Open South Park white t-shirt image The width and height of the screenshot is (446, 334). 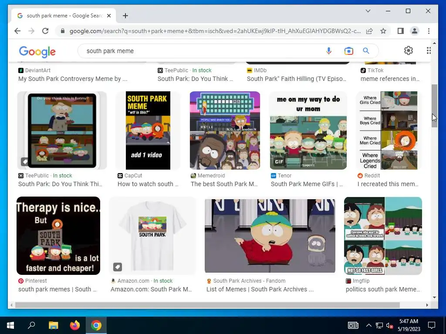tap(152, 236)
